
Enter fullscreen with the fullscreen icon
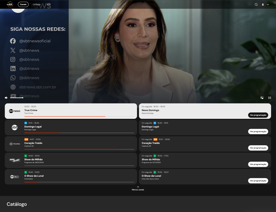pos(270,98)
